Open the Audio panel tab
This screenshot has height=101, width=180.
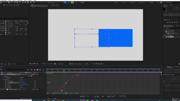171,5
